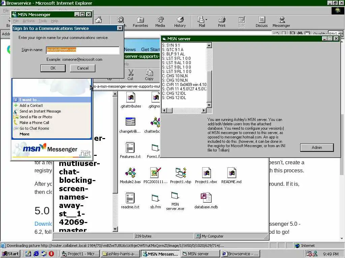Click left arrow of log horizontal scrollbar
Screen dimensions: 345x258
164,110
